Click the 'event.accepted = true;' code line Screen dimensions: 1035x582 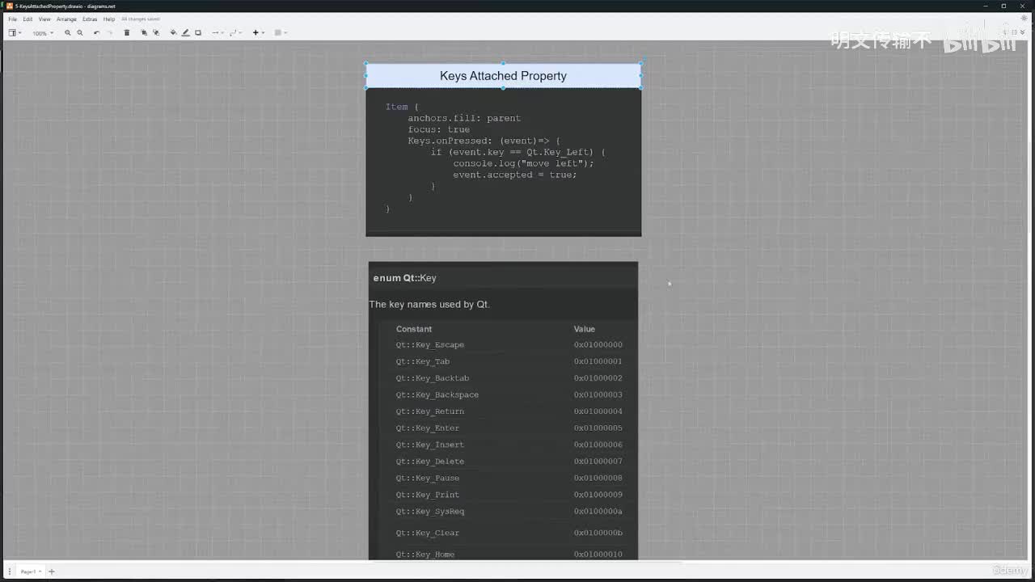point(515,175)
